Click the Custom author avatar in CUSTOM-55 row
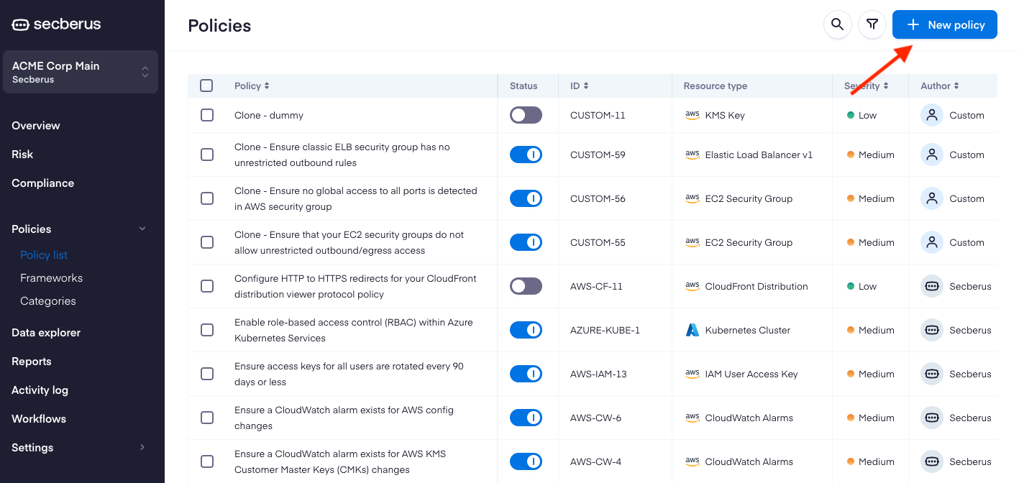This screenshot has width=1019, height=483. coord(932,242)
